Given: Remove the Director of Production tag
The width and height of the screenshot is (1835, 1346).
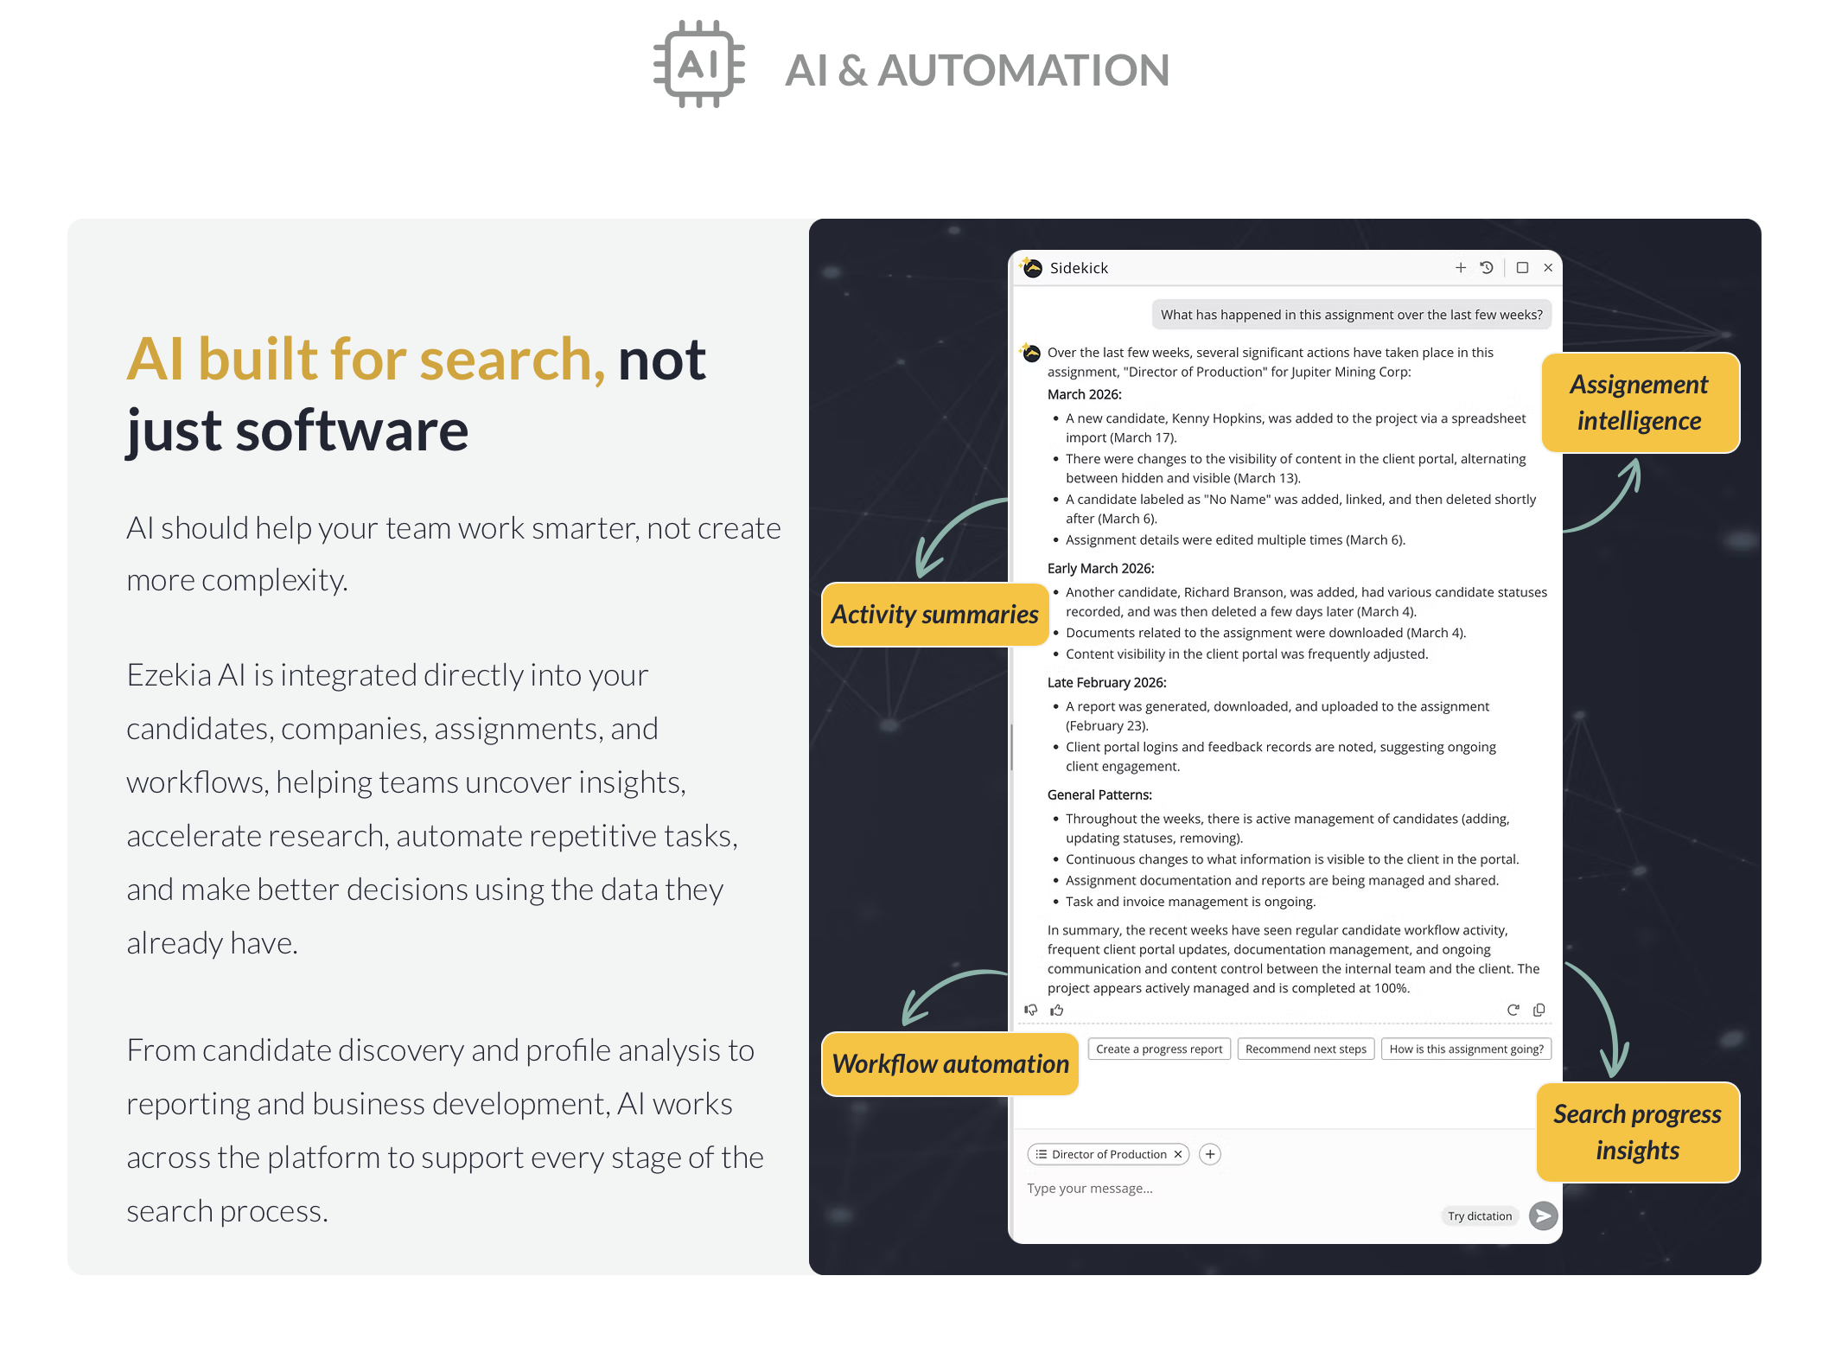Looking at the screenshot, I should point(1177,1154).
